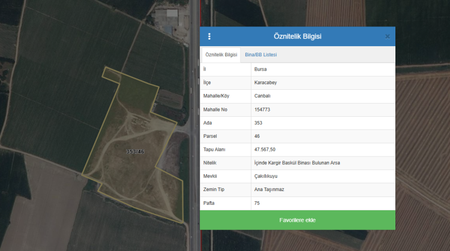Image resolution: width=450 pixels, height=251 pixels.
Task: Select the Mahalle No value 154773
Action: click(263, 110)
